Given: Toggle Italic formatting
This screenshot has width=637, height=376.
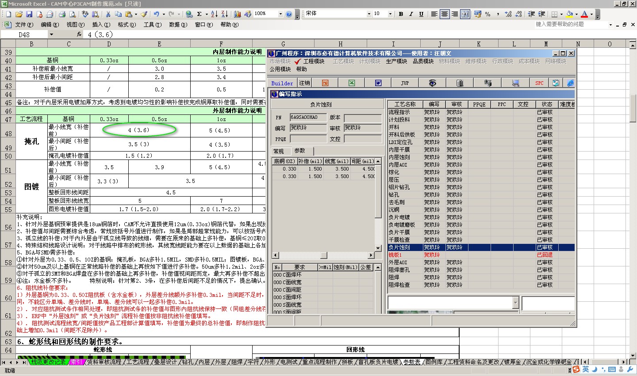Looking at the screenshot, I should [x=411, y=14].
